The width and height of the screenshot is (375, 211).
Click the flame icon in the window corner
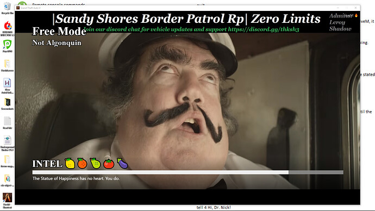click(x=356, y=16)
